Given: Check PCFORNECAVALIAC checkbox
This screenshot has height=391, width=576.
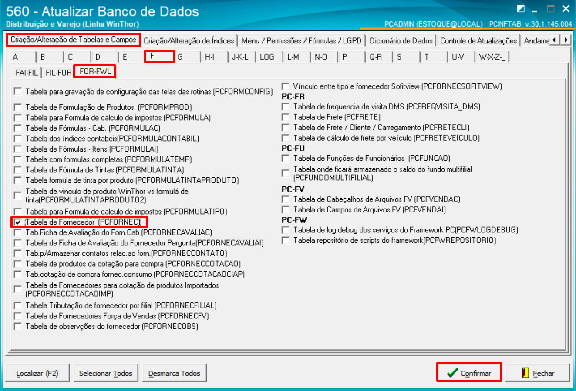Looking at the screenshot, I should click(18, 232).
